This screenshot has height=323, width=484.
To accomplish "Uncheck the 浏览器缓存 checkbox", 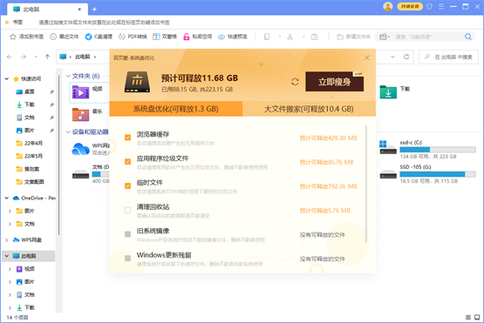I will click(x=127, y=138).
